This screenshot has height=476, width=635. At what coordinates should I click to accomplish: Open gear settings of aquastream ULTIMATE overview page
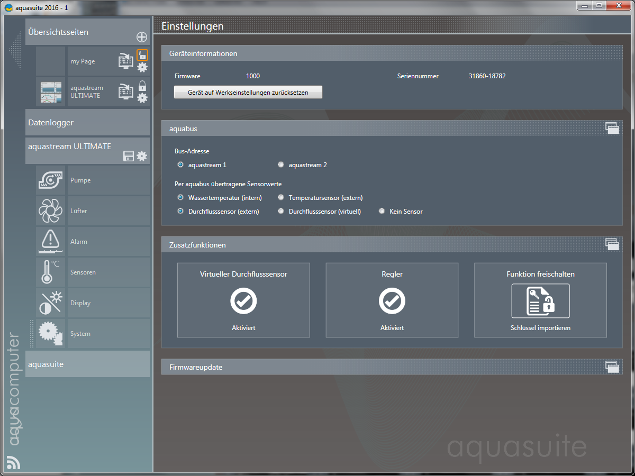coord(142,98)
